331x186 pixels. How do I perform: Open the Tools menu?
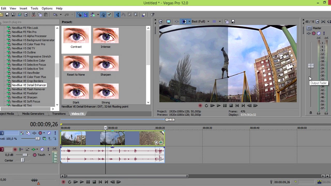click(x=34, y=9)
